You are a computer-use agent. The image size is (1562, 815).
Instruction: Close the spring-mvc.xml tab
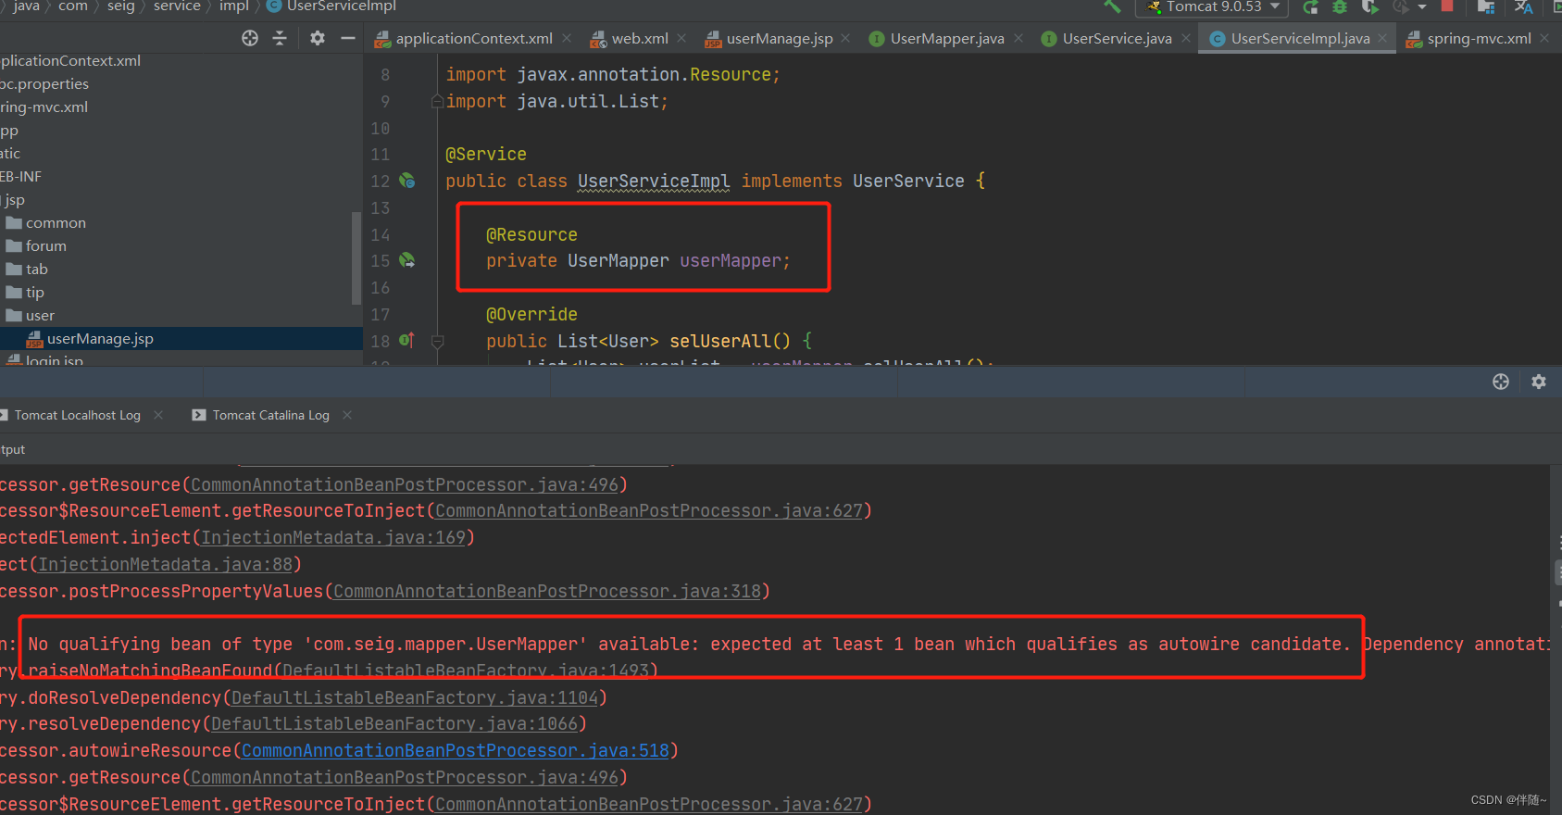point(1544,38)
